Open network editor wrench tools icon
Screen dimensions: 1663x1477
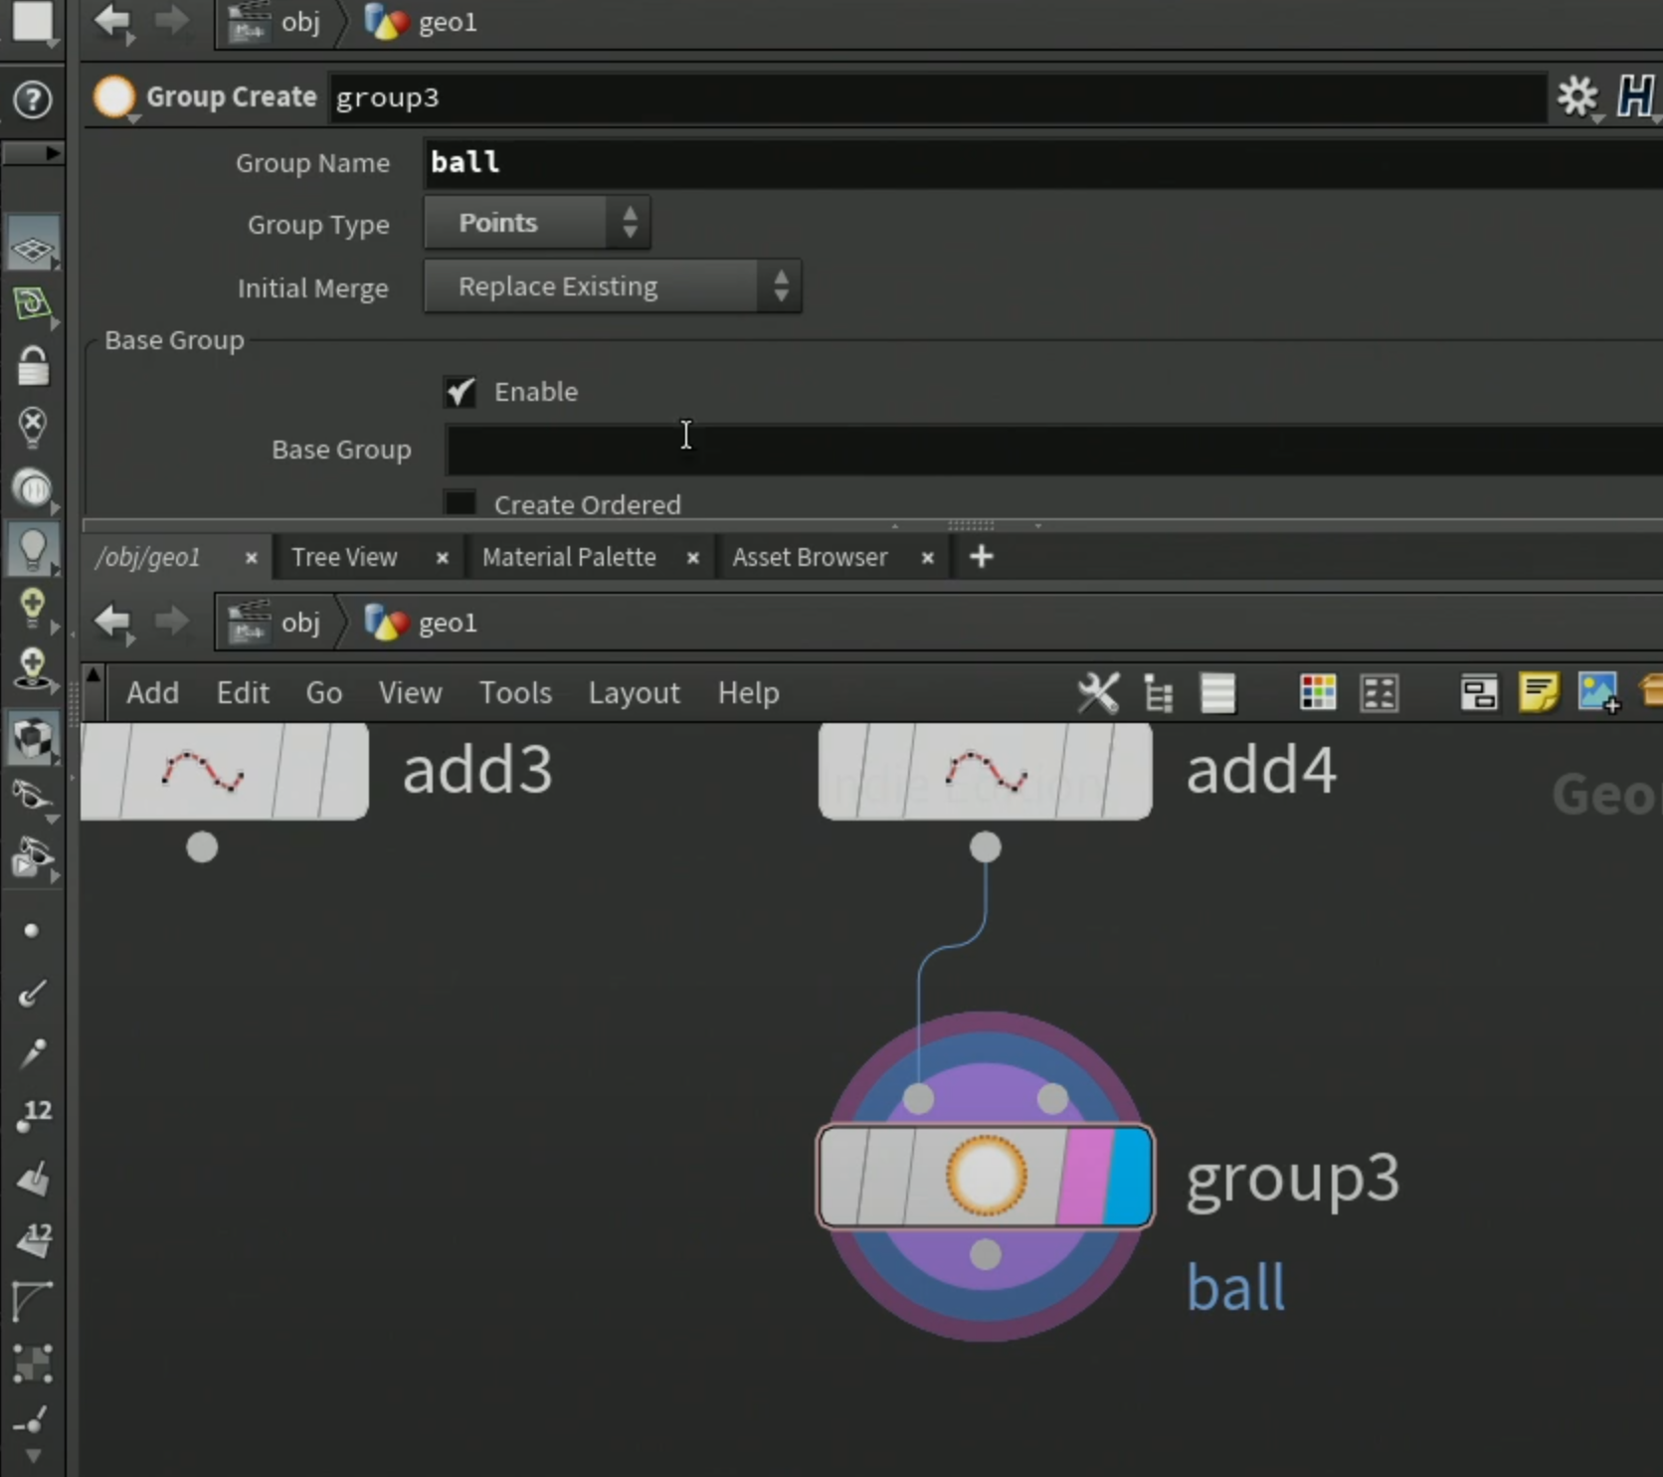click(x=1098, y=693)
